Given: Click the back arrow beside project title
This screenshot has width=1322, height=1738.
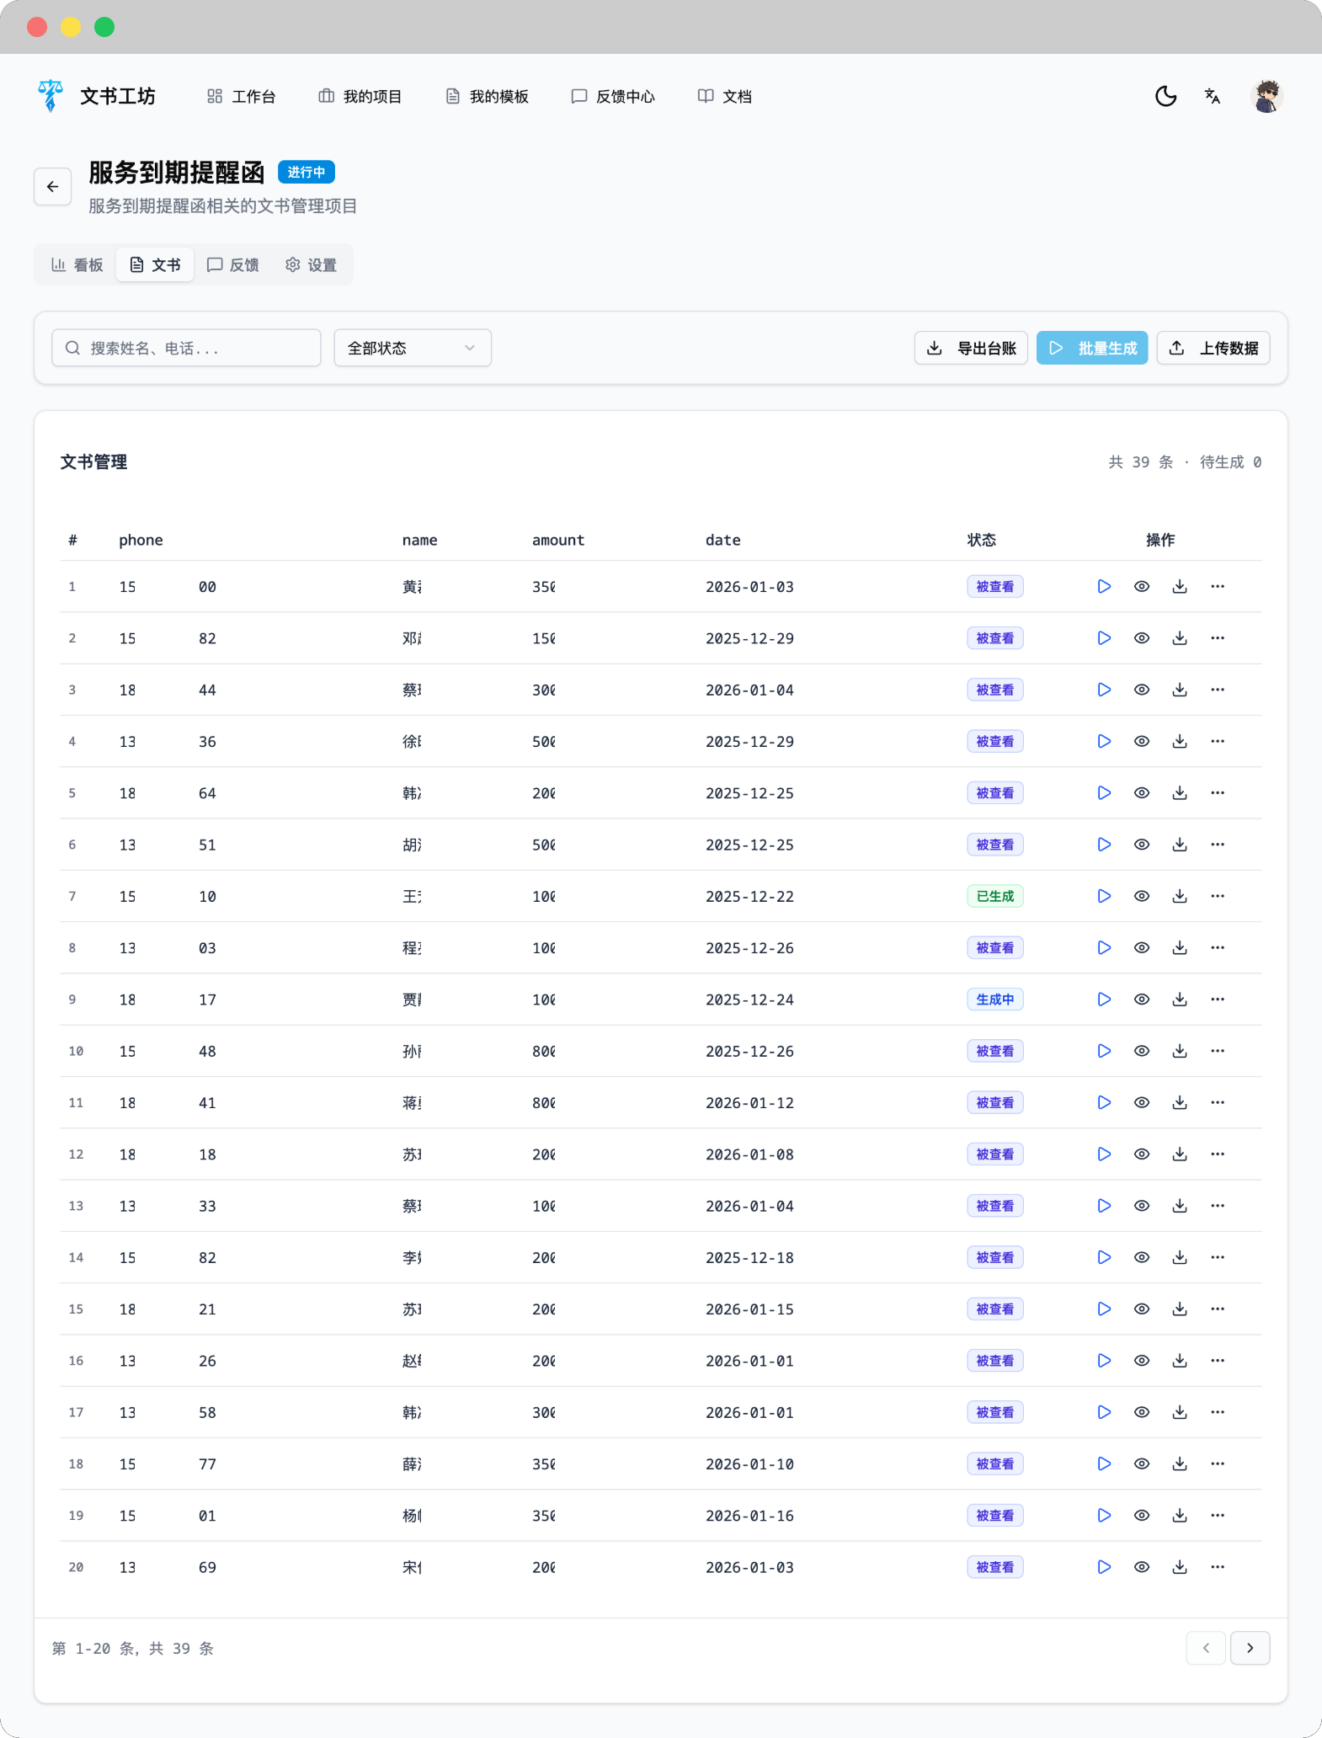Looking at the screenshot, I should pos(52,187).
